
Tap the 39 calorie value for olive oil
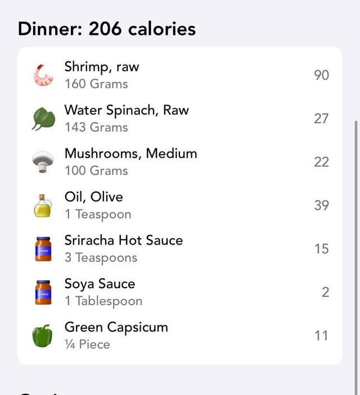click(321, 205)
